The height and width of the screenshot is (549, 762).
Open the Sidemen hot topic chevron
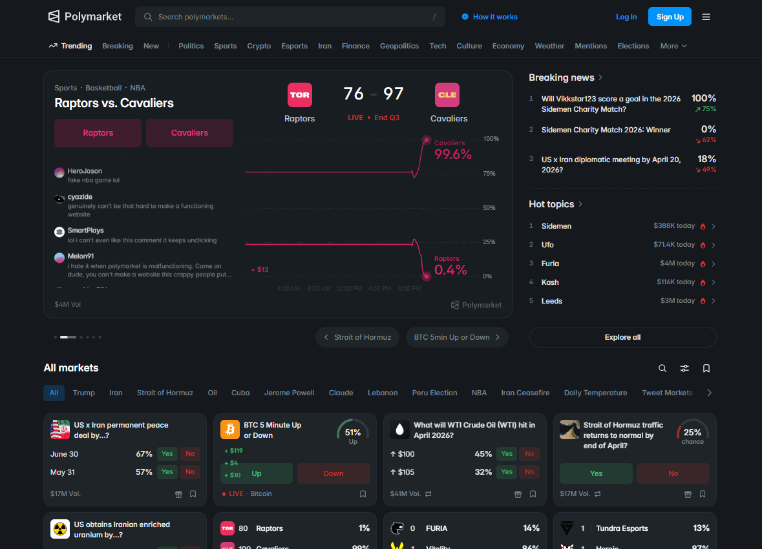[714, 227]
